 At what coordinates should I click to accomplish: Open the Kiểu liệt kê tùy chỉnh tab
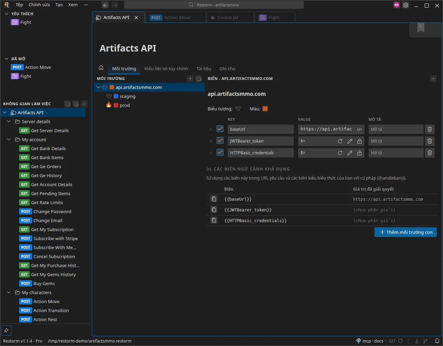click(x=166, y=69)
